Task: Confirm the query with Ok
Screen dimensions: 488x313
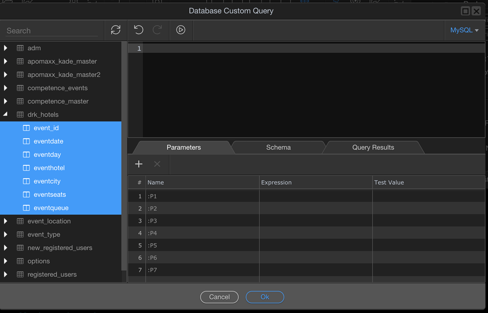Action: pyautogui.click(x=264, y=297)
